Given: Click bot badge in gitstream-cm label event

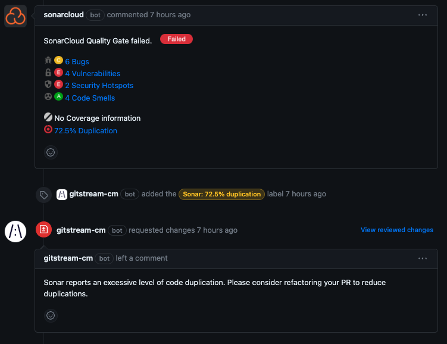Looking at the screenshot, I should [130, 195].
